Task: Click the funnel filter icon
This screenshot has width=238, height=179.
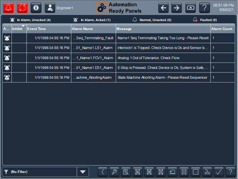Action: [6, 172]
